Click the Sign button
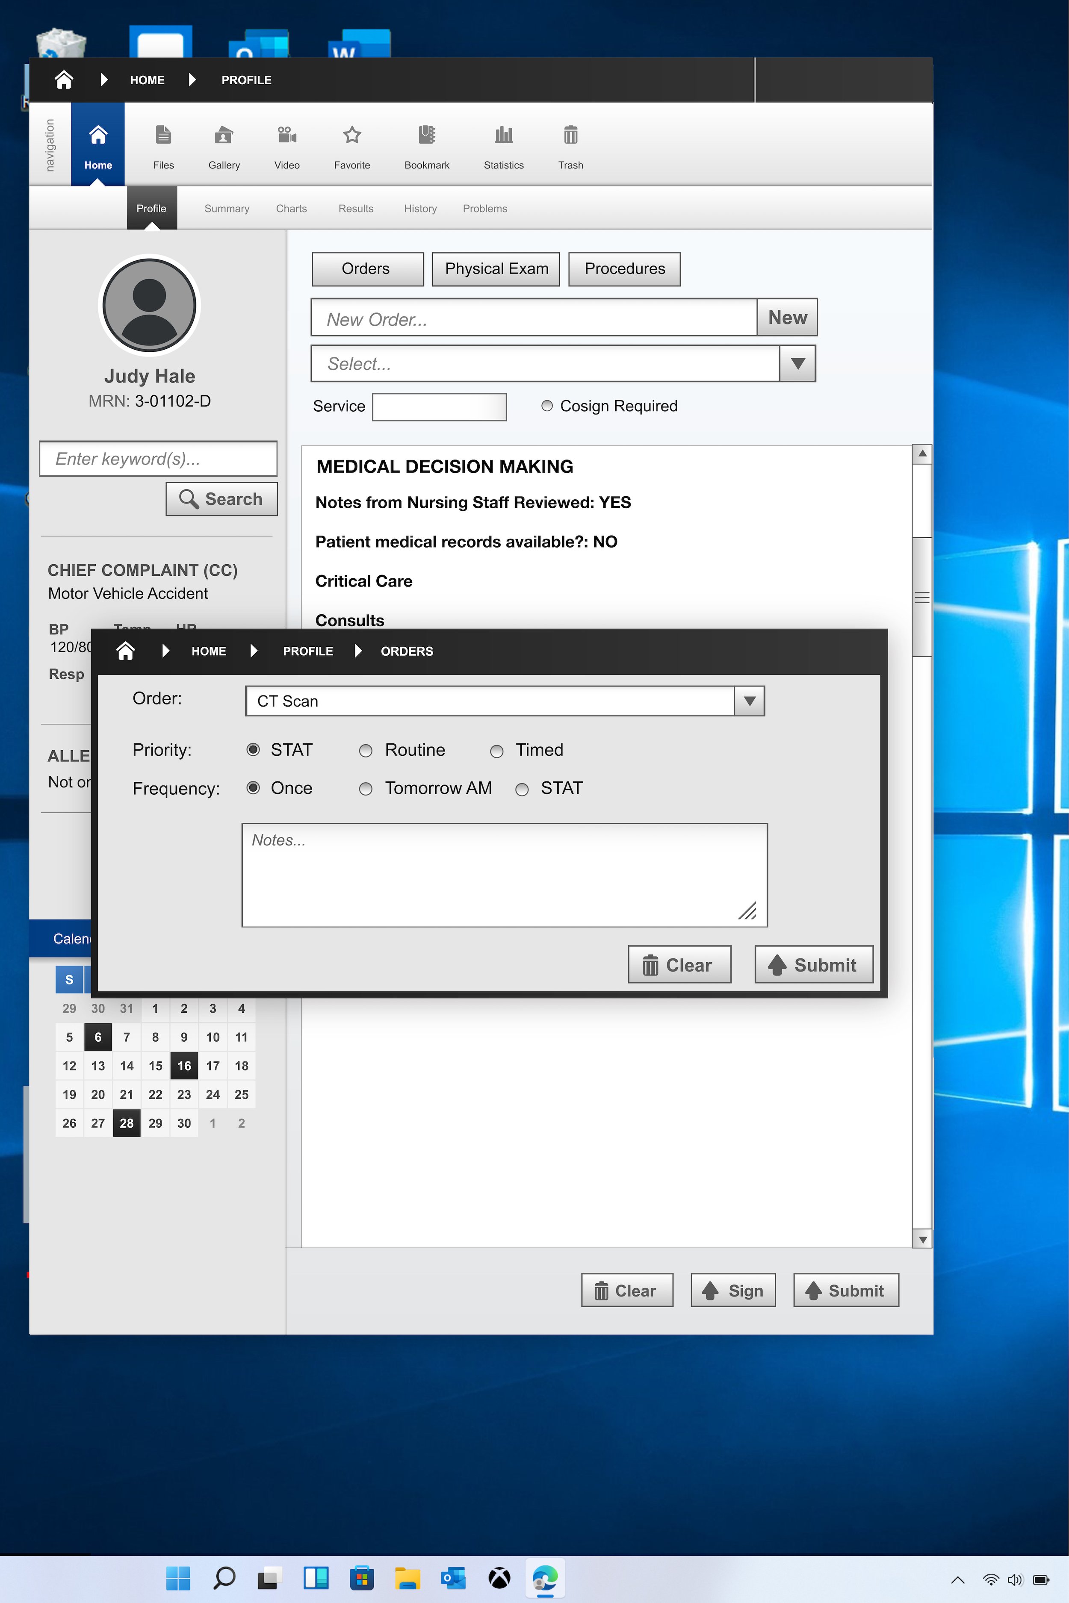1069x1603 pixels. tap(733, 1290)
